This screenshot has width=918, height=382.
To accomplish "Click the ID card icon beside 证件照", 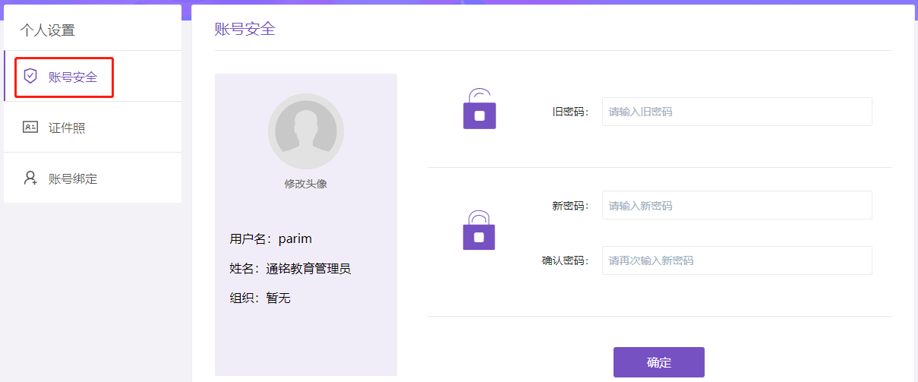I will [30, 128].
